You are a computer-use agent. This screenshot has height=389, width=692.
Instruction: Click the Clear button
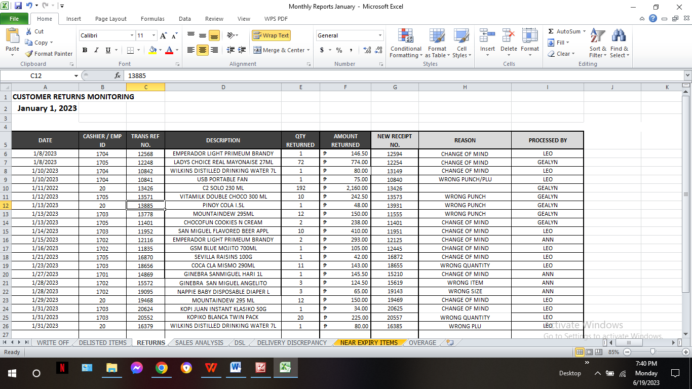click(561, 54)
